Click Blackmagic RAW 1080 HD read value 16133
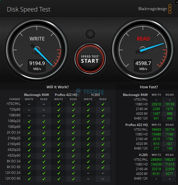 click(170, 104)
